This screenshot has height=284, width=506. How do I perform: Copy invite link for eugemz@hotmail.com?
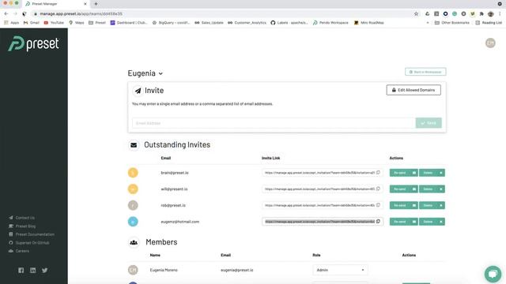(378, 221)
